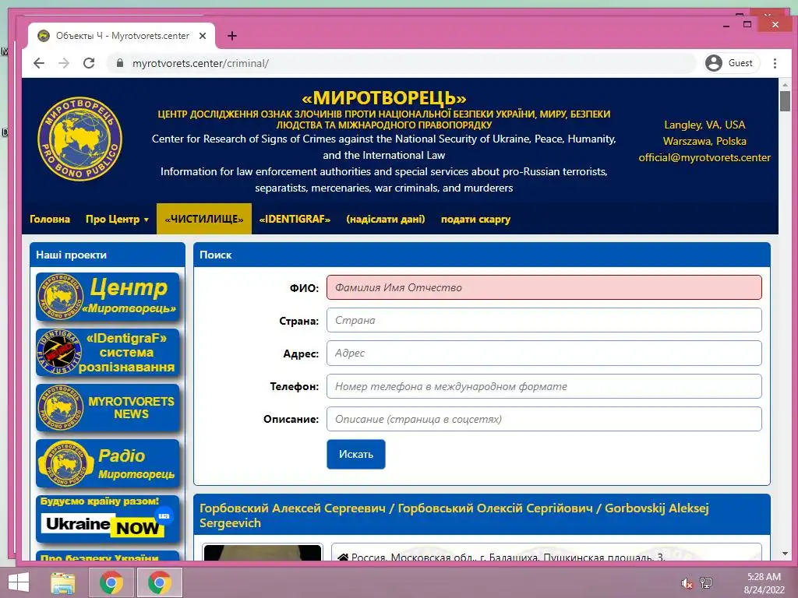Reload the page with the refresh icon
The width and height of the screenshot is (798, 598).
tap(89, 63)
